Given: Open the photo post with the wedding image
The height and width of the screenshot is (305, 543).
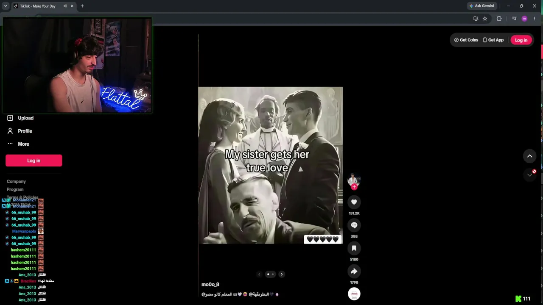Looking at the screenshot, I should pos(270,166).
